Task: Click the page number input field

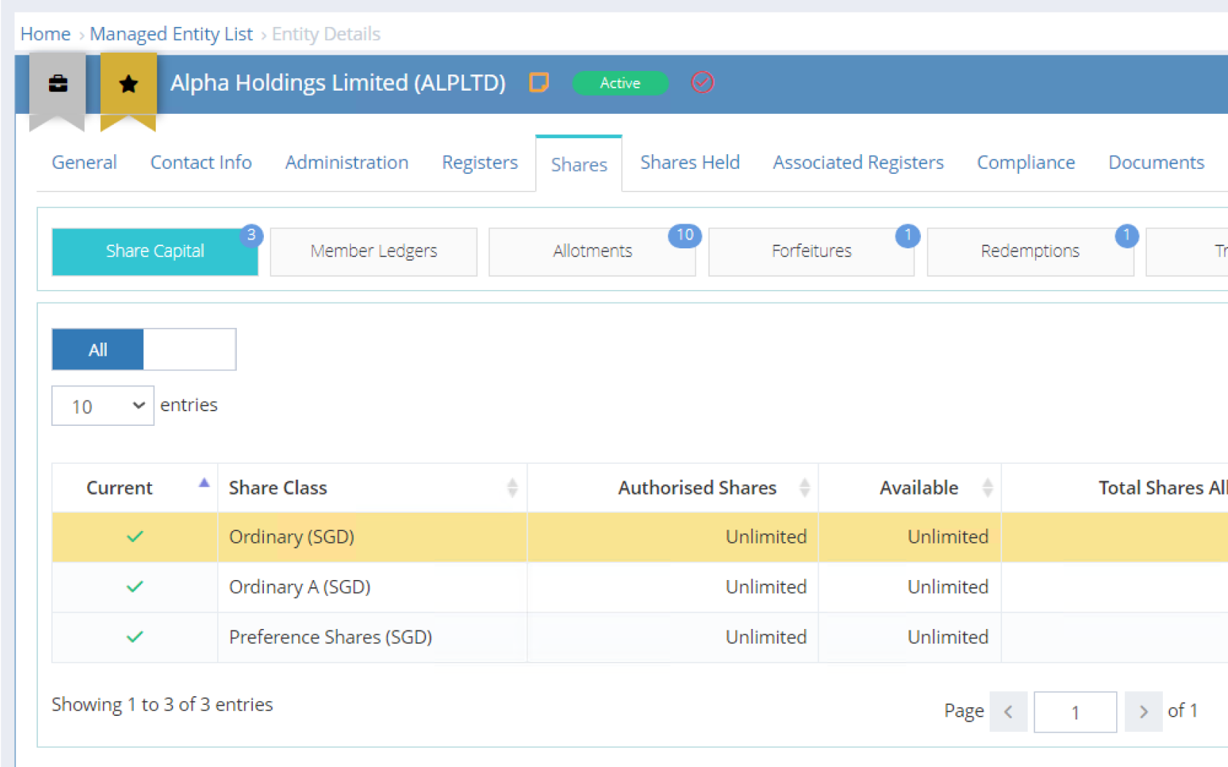Action: [x=1074, y=711]
